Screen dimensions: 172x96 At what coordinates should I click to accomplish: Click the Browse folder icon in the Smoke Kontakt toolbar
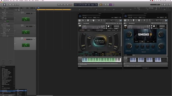[128, 20]
